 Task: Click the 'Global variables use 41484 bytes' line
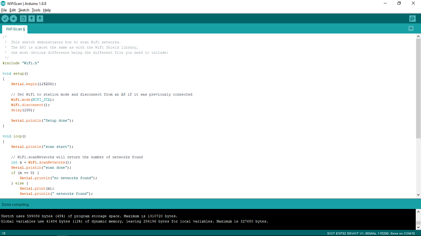coord(135,221)
